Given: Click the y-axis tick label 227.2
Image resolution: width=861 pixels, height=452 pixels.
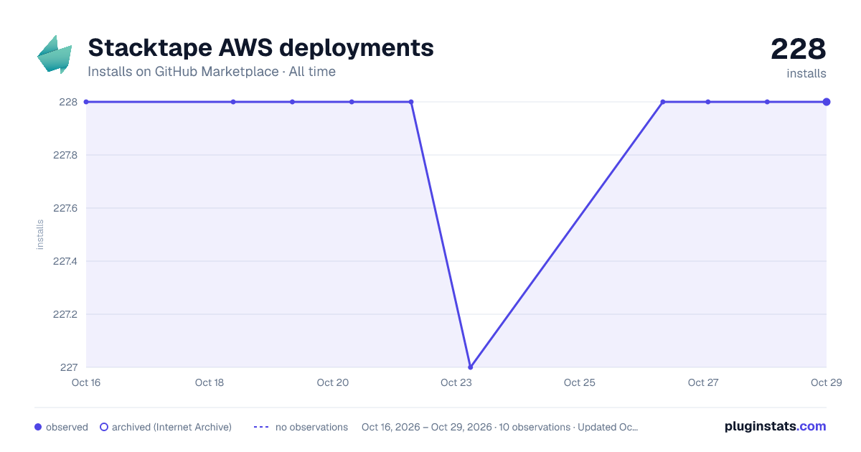Looking at the screenshot, I should pyautogui.click(x=65, y=314).
